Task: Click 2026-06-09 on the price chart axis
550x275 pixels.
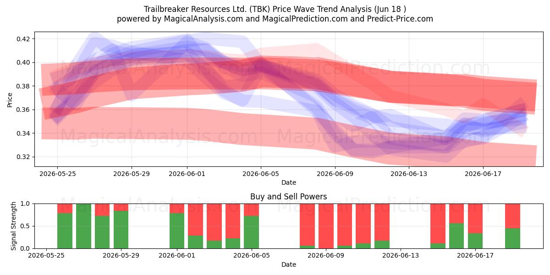Action: coord(335,174)
